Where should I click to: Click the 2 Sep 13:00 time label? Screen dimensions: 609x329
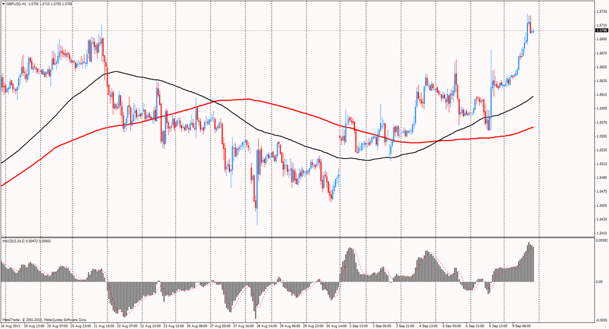click(x=359, y=326)
